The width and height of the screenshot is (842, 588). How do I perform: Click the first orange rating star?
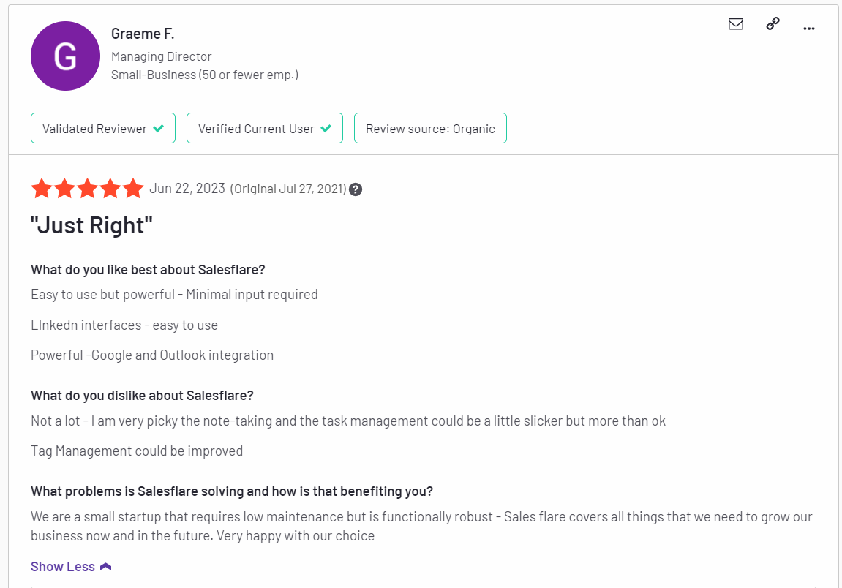point(42,189)
